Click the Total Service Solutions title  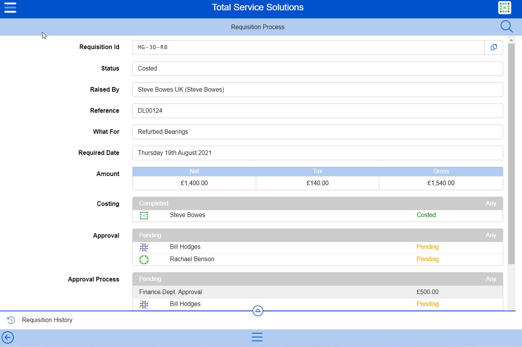coord(258,7)
